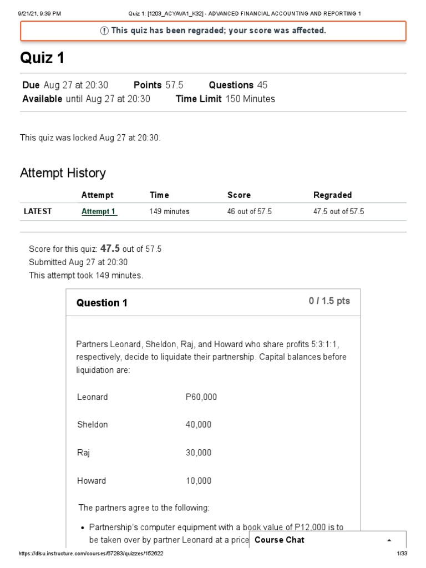This screenshot has height=568, width=426.
Task: Click the warning icon in regraded banner
Action: pyautogui.click(x=104, y=31)
